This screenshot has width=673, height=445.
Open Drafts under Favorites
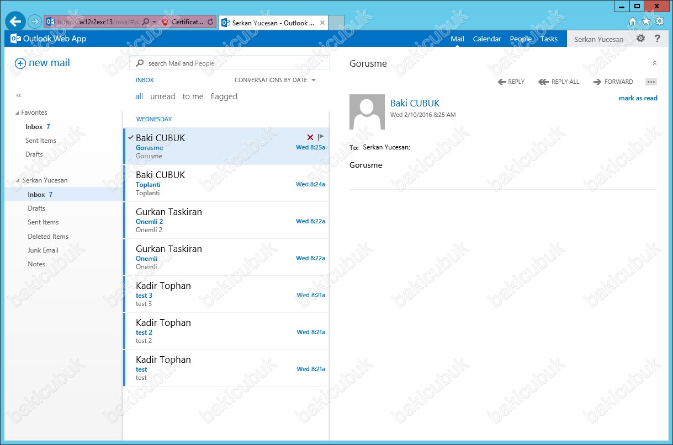(x=34, y=154)
